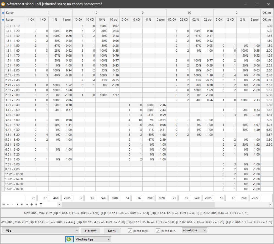
Task: Click the next record navigator arrow
Action: click(18, 204)
